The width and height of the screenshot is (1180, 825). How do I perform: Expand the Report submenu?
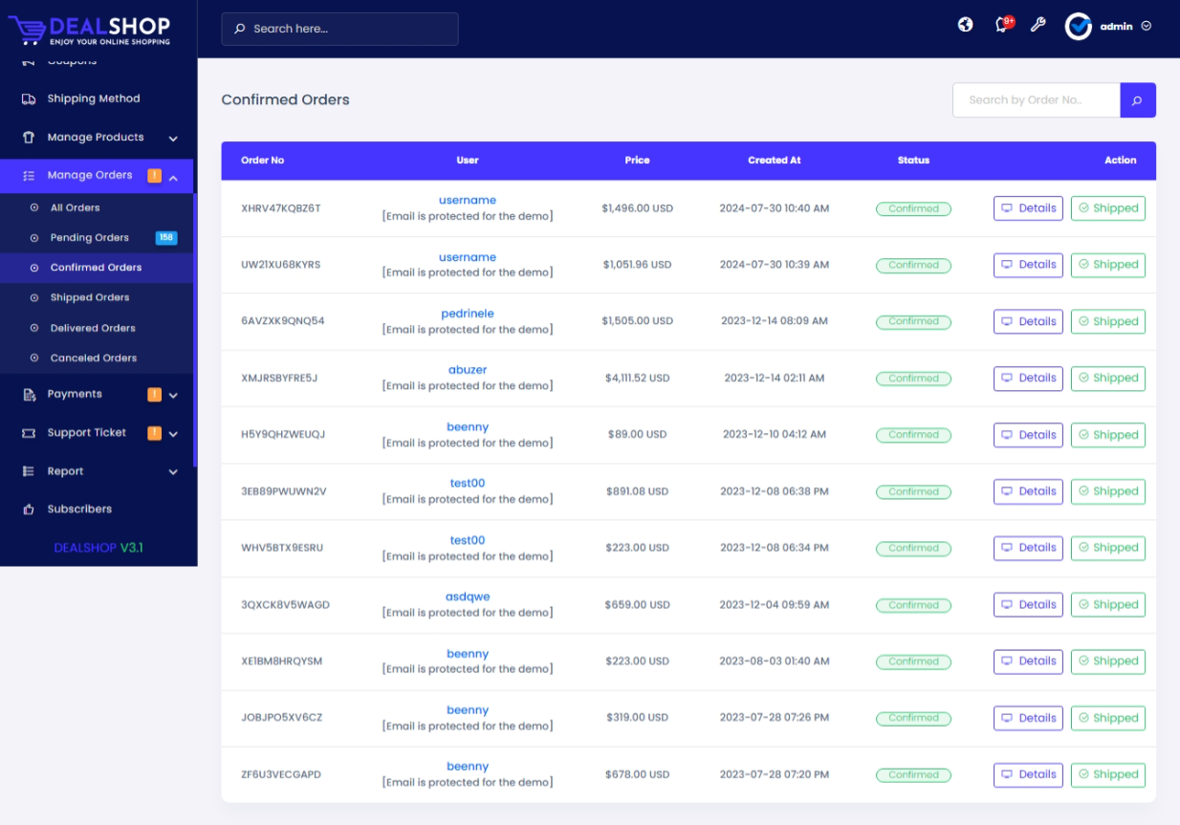pyautogui.click(x=173, y=472)
